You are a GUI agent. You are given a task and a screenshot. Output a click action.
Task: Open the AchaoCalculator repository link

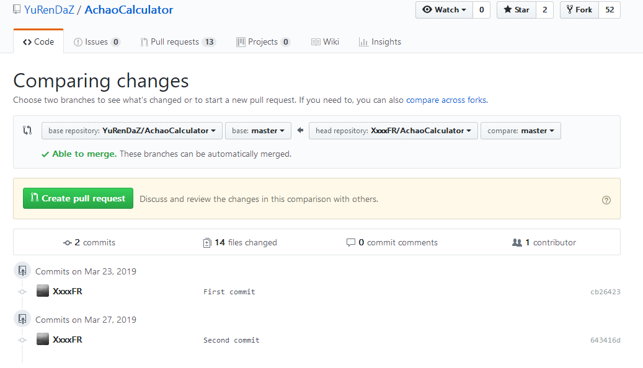tap(129, 10)
